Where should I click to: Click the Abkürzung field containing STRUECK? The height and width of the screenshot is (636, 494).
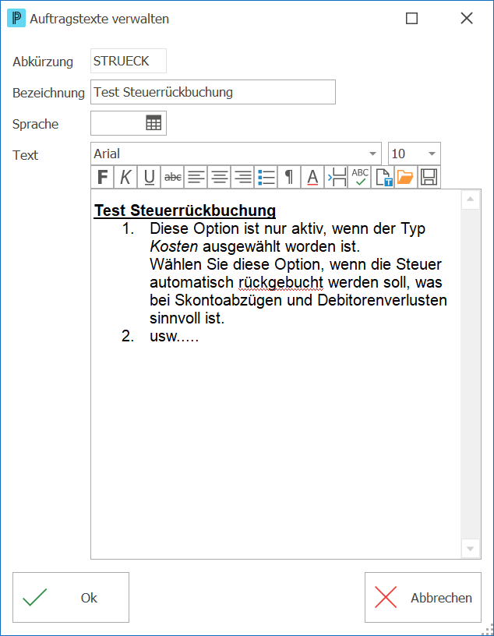128,61
